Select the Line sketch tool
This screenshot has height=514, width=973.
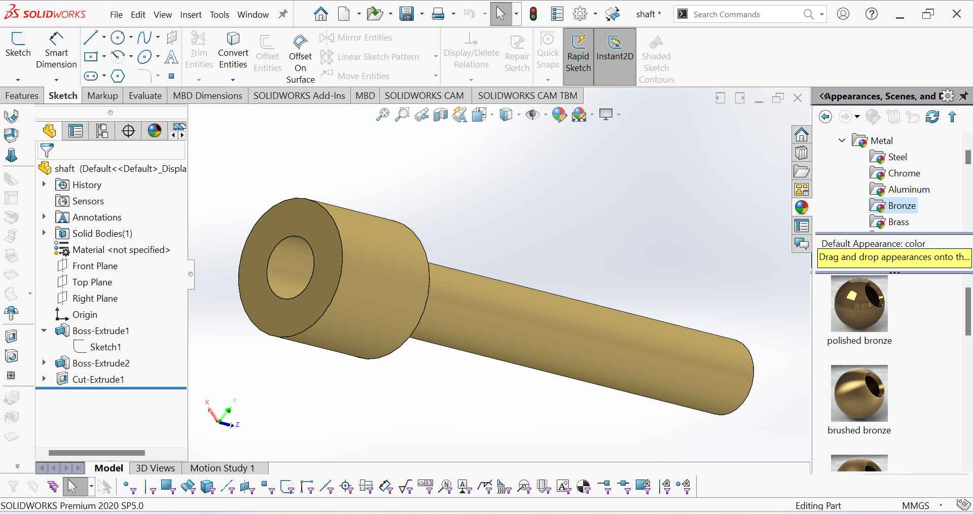(91, 38)
